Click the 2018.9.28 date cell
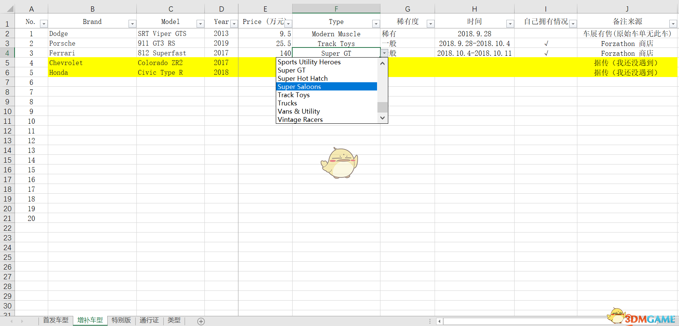The image size is (679, 326). coord(475,34)
